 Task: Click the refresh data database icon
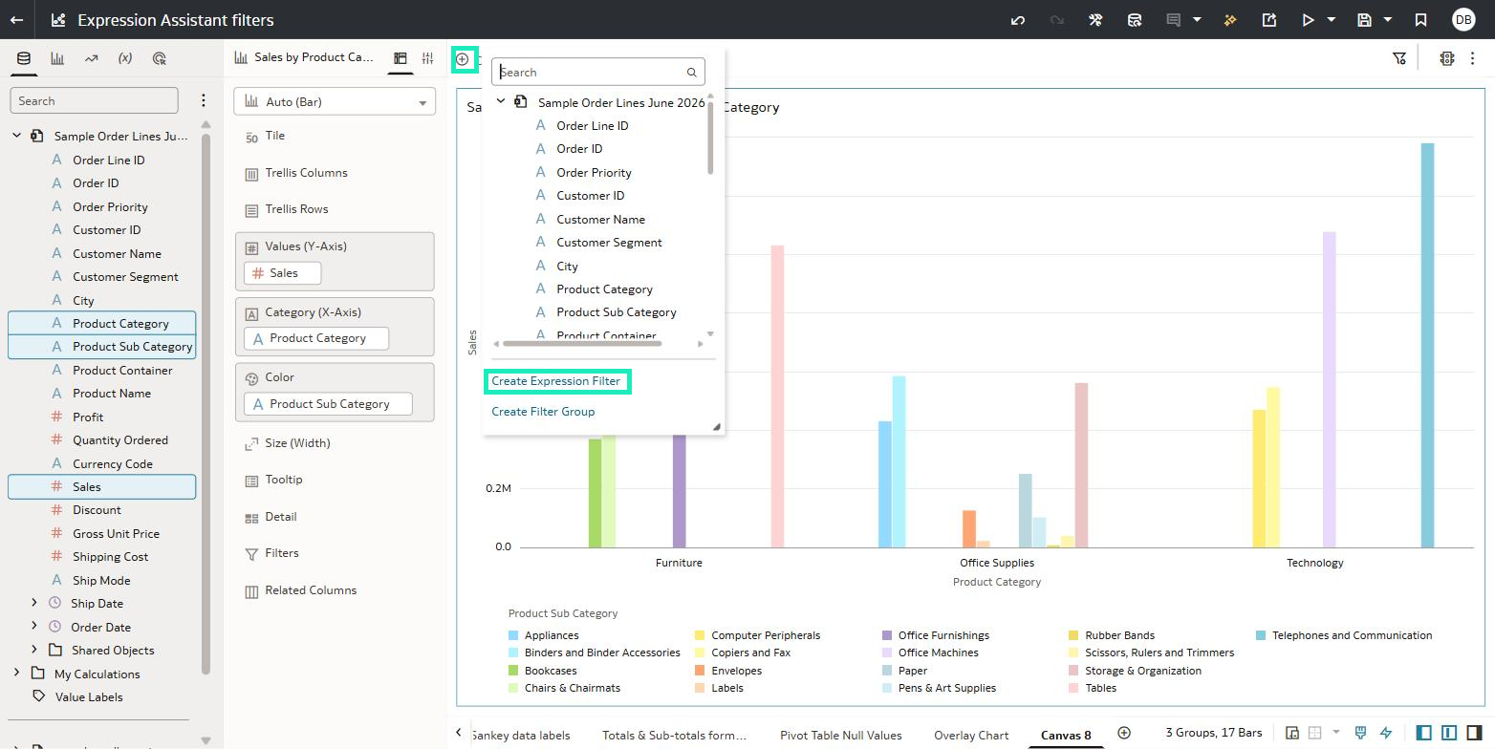point(1135,20)
